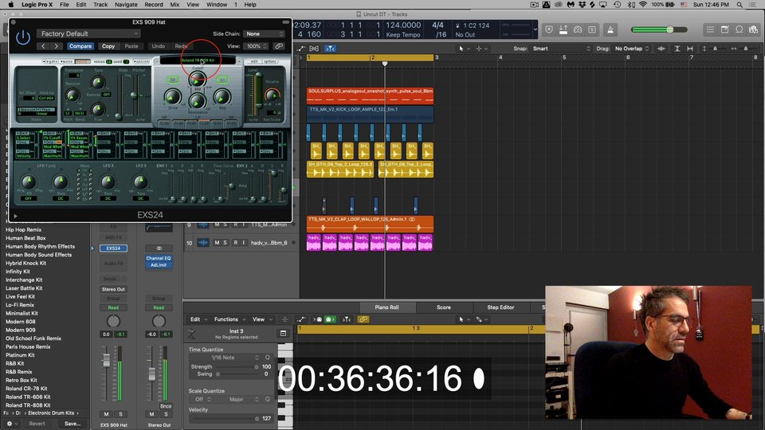Screen dimensions: 765x430
Task: Record-enable track 10 with R button
Action: (235, 243)
